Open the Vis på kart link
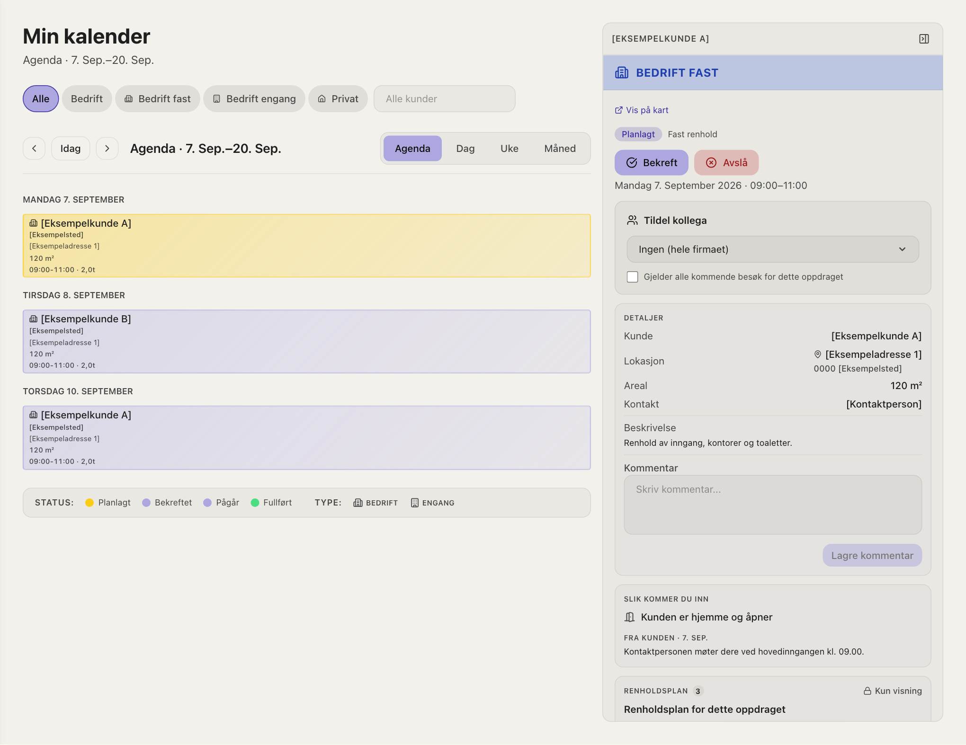This screenshot has width=966, height=745. [x=642, y=110]
